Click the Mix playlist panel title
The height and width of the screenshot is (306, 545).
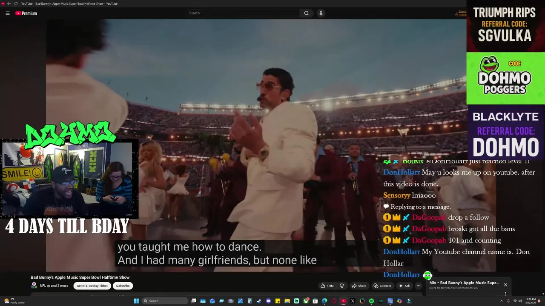click(x=464, y=283)
